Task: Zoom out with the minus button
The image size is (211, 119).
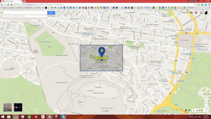Action: pos(206,107)
